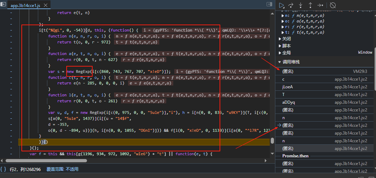Click the single Step icon

[320, 5]
